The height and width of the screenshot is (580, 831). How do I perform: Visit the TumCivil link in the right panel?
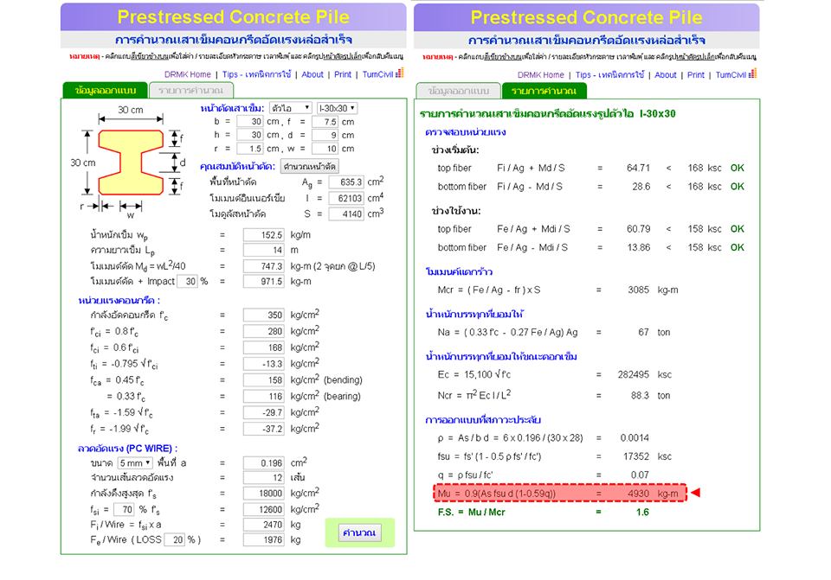click(x=731, y=75)
